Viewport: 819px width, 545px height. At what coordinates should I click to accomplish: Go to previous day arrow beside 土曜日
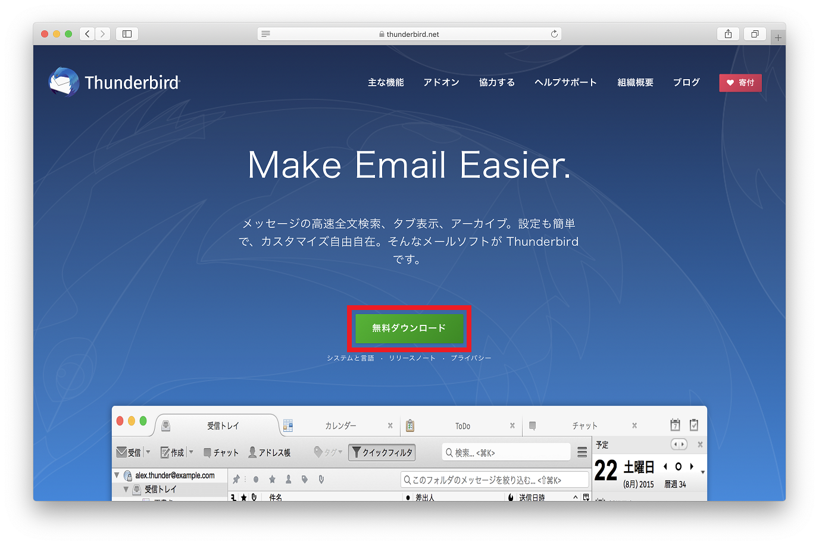click(x=665, y=466)
